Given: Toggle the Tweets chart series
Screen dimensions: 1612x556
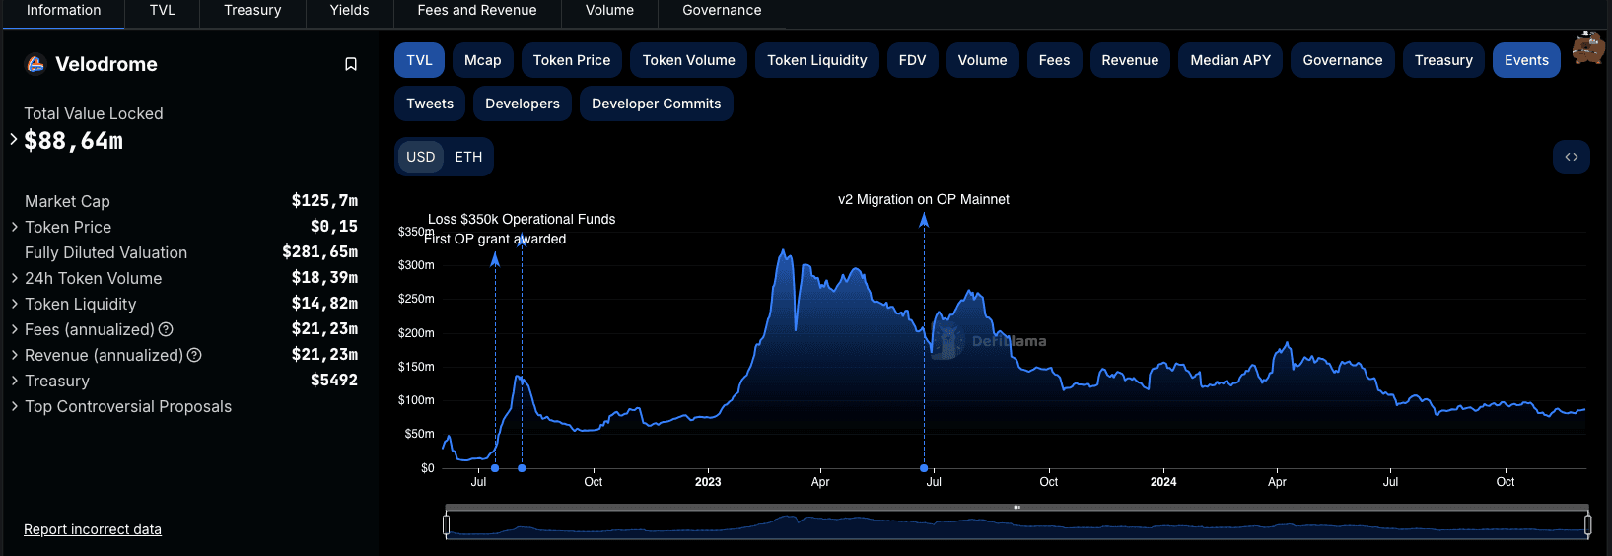Looking at the screenshot, I should [x=430, y=104].
